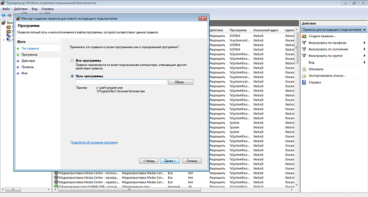Screen dimensions: 368x197
Task: Click 'Создать правило...' icon in actions pane
Action: click(x=304, y=36)
